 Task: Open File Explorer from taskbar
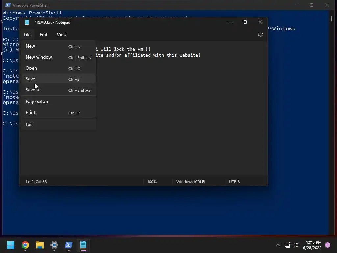point(40,245)
